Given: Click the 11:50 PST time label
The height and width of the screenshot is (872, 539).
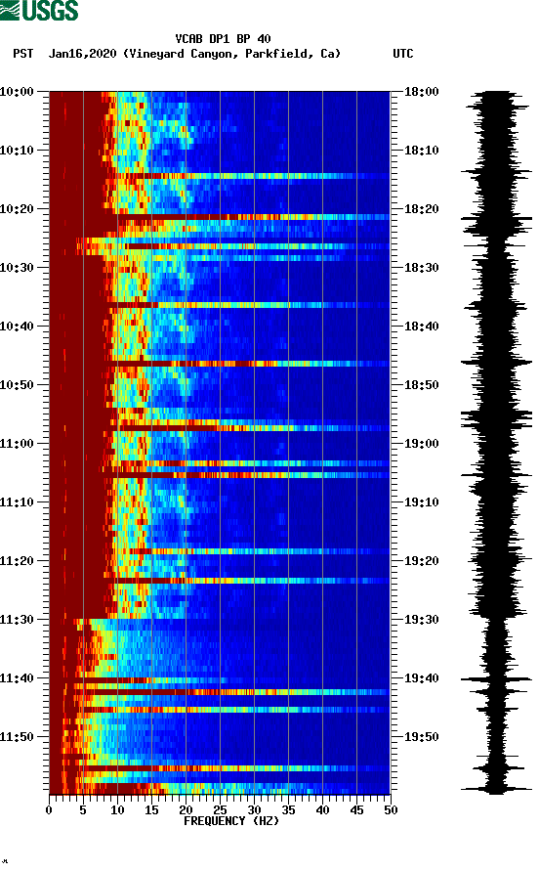Looking at the screenshot, I should [x=17, y=737].
